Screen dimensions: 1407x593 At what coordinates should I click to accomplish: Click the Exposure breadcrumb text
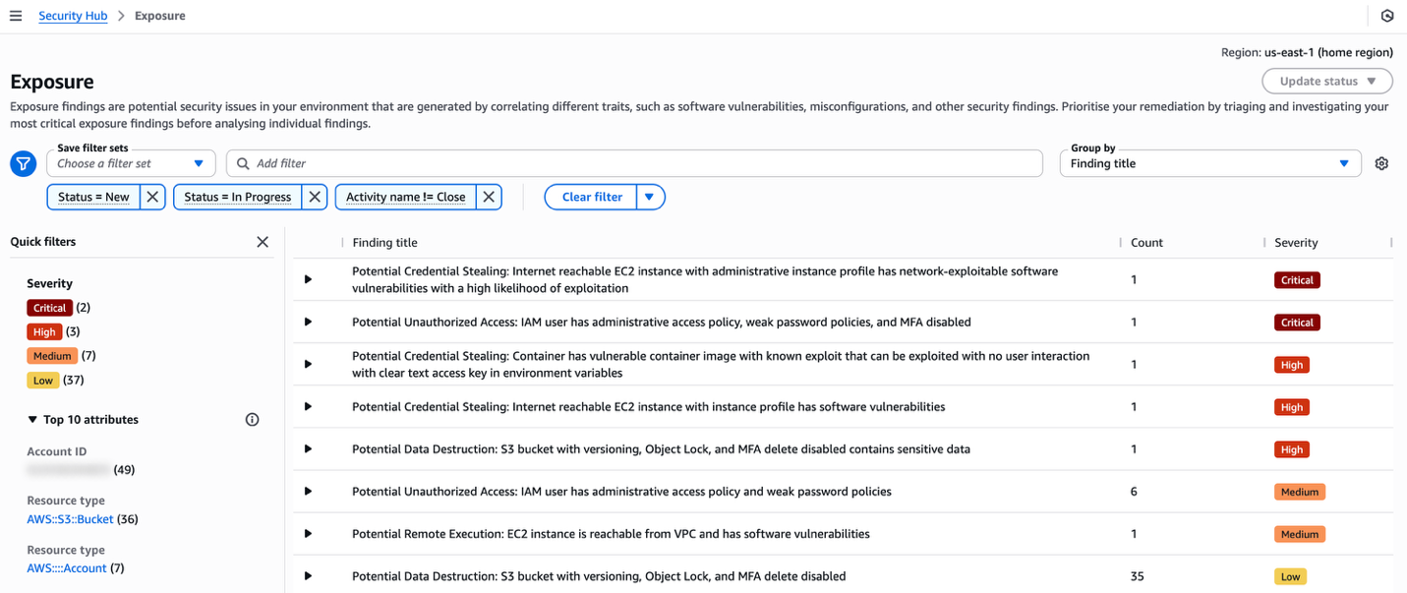pyautogui.click(x=159, y=16)
